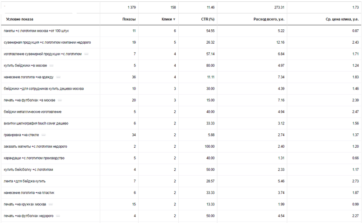
Task: Sort by the 'Условие показа' column header
Action: (19, 19)
